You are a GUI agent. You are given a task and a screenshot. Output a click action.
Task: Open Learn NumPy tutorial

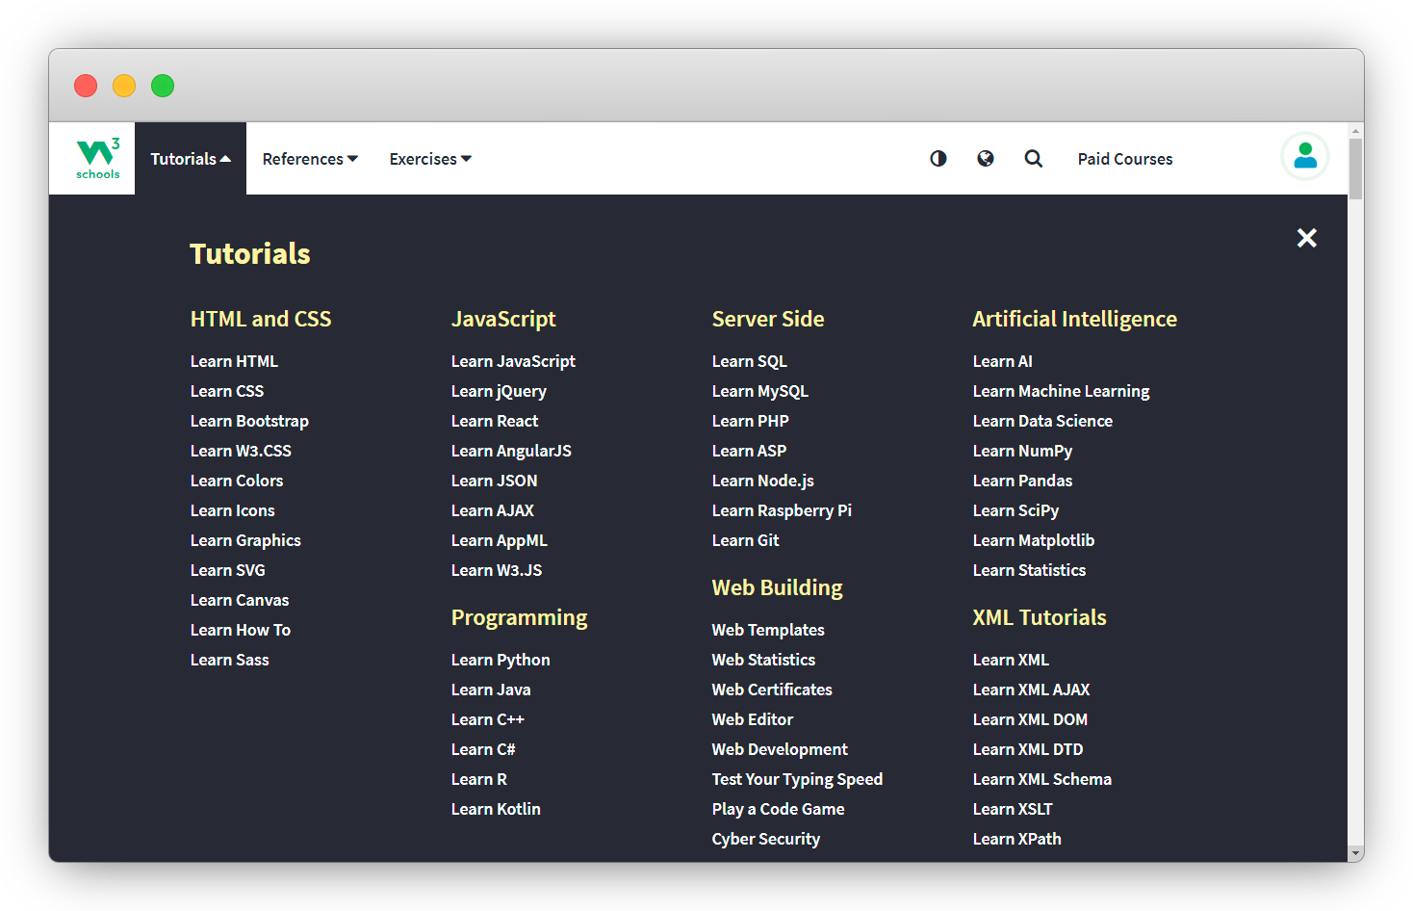click(1022, 451)
